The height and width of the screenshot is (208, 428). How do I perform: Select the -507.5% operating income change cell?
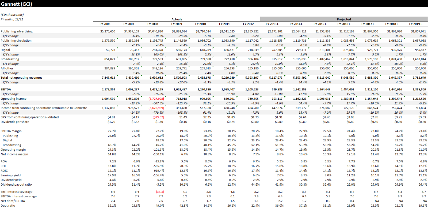[158, 103]
